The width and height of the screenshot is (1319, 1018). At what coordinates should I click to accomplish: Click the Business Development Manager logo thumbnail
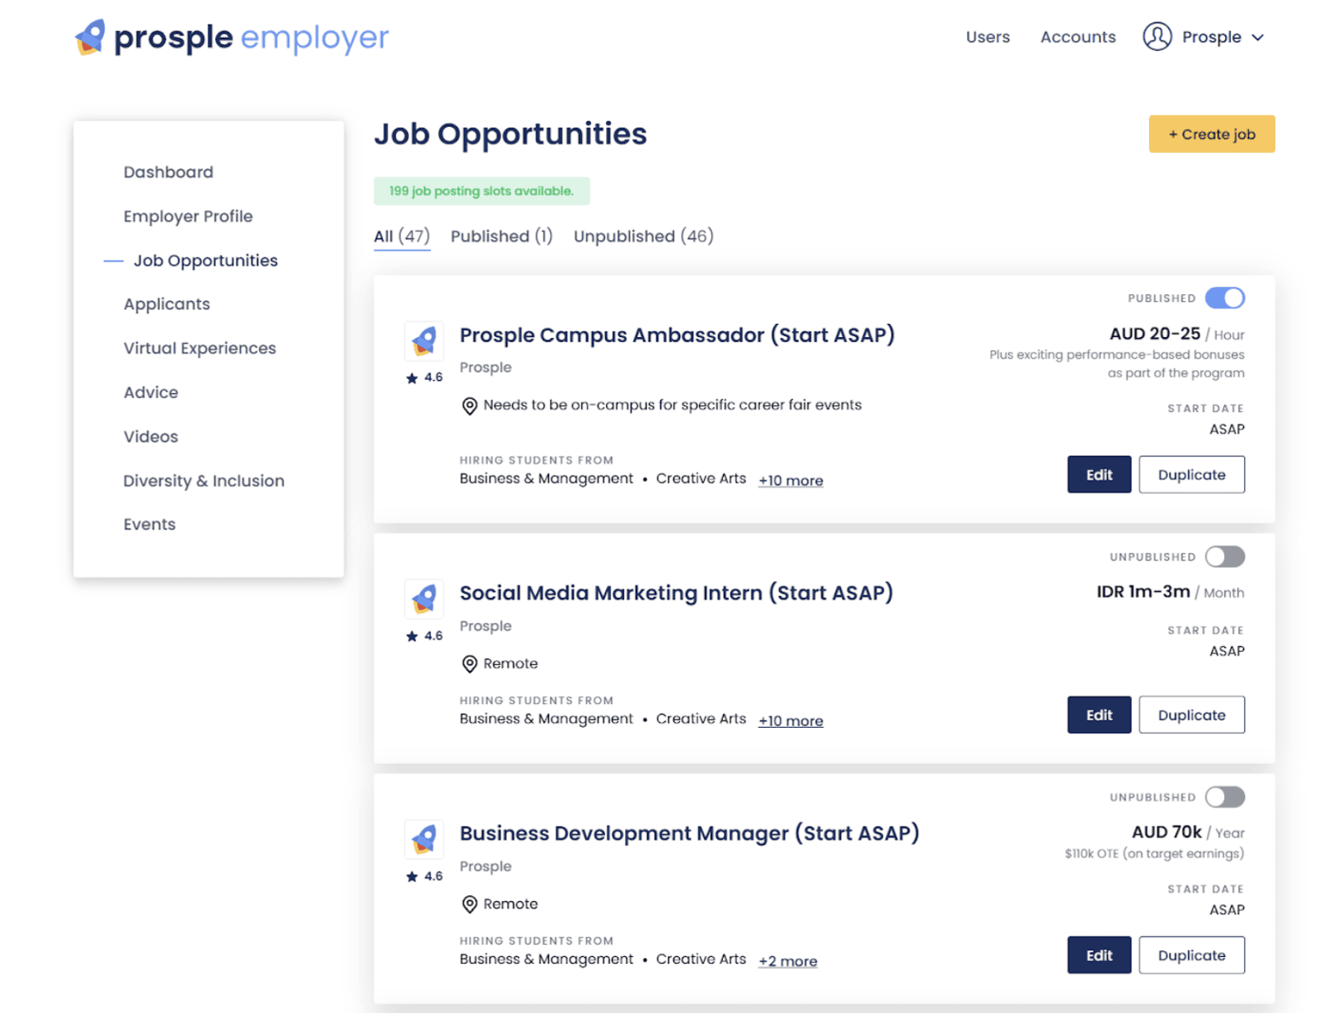click(x=424, y=839)
